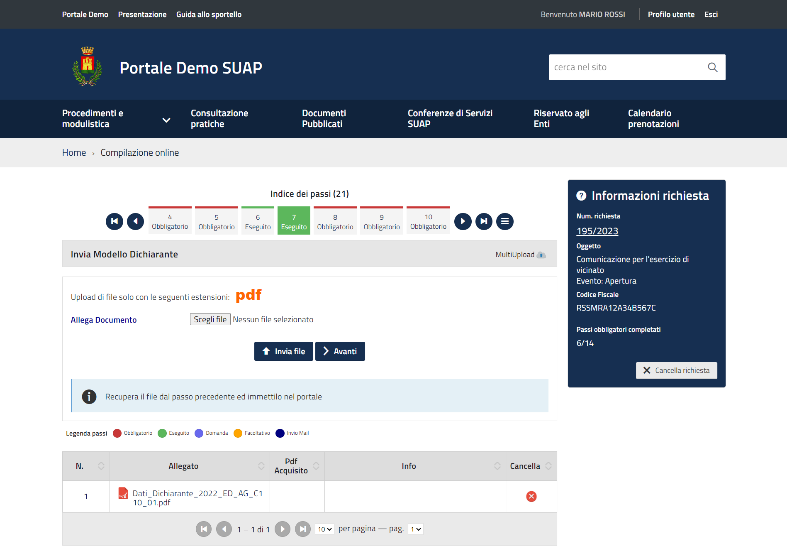Expand Procedimenti e modulistica menu
Screen dimensions: 787x556
point(166,120)
